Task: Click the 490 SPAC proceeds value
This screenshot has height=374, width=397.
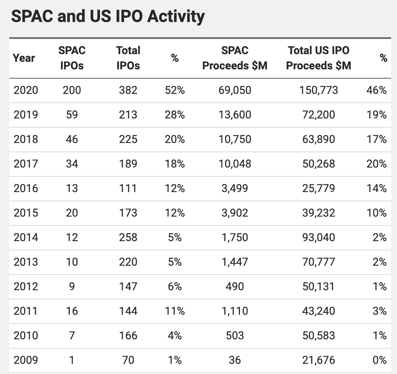Action: tap(234, 286)
